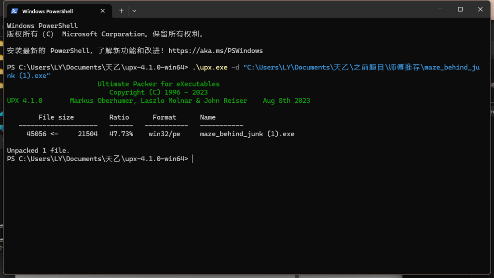The width and height of the screenshot is (494, 278).
Task: Click the 'Unpacked 1 file.' message
Action: (38, 151)
